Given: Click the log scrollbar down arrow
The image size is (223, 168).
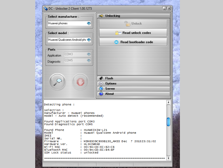Looking at the screenshot, I should click(x=168, y=158).
